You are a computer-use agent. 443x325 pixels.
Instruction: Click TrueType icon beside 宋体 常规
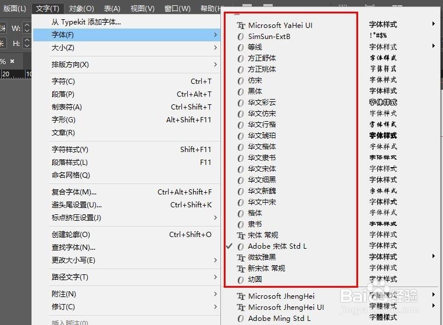241,235
